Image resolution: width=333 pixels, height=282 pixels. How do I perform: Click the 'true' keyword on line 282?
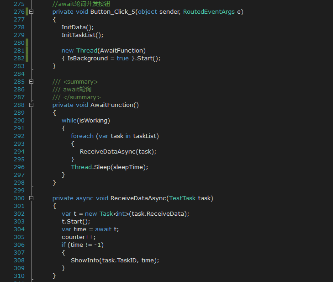pos(122,59)
